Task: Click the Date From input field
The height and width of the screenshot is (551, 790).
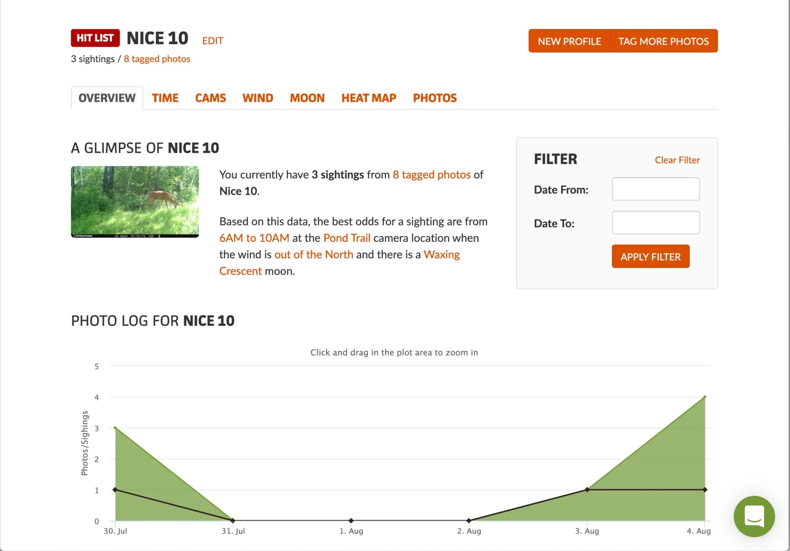Action: 656,189
